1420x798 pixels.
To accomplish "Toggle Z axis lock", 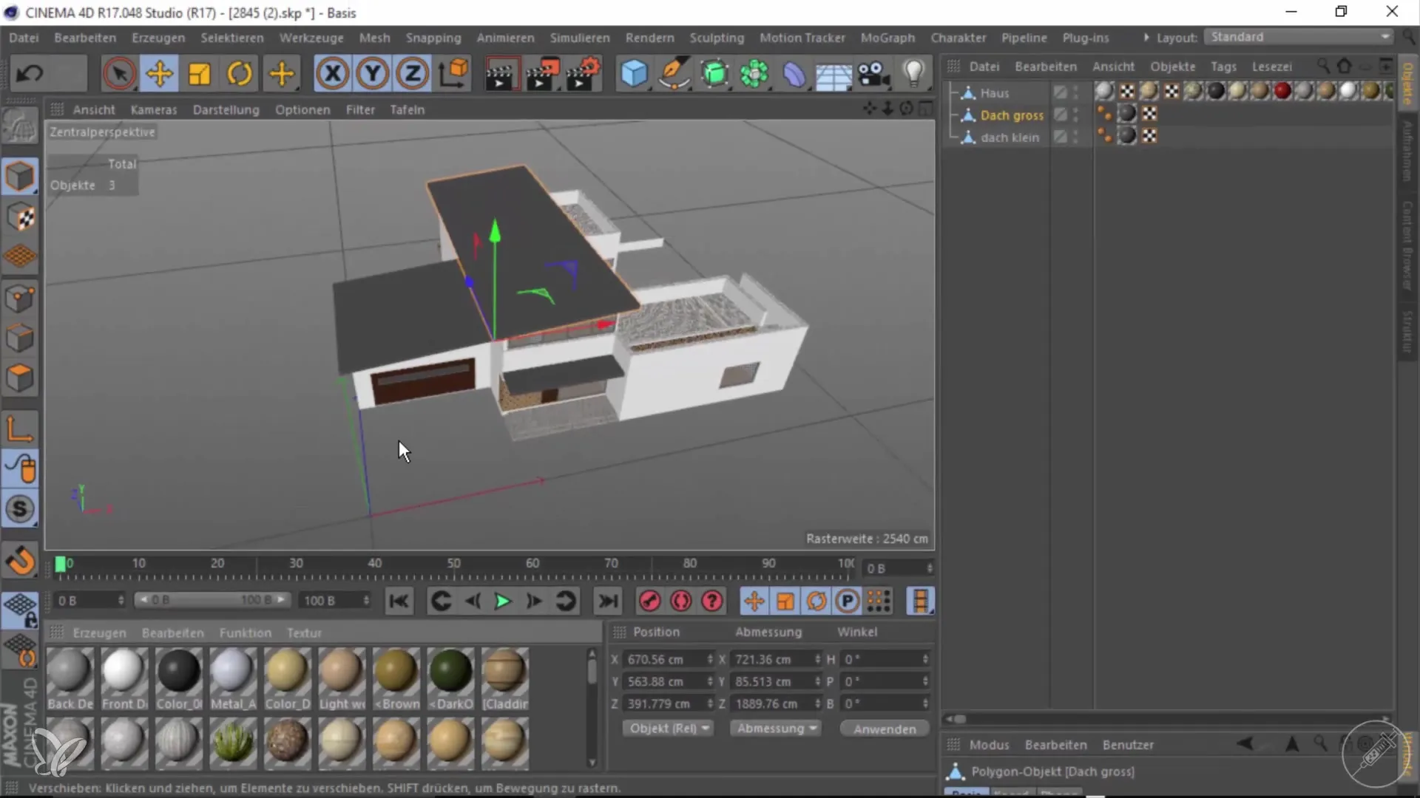I will tap(413, 74).
